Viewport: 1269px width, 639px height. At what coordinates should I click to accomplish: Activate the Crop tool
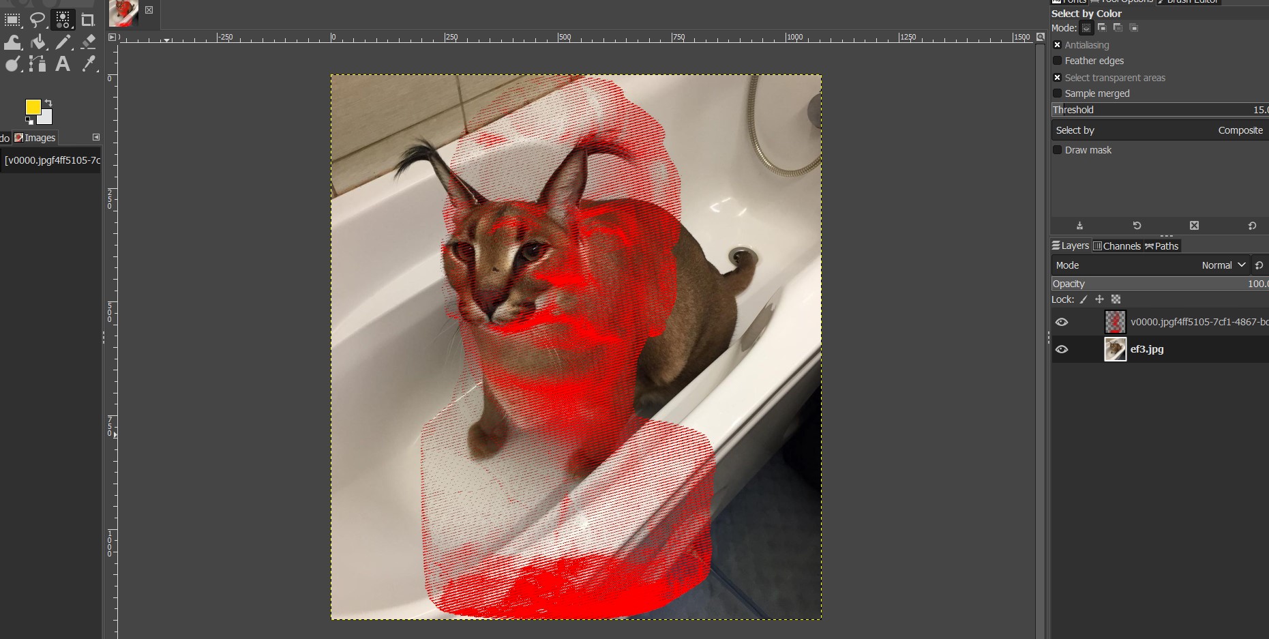tap(88, 20)
